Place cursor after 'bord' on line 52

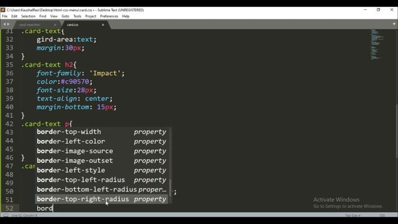[53, 208]
